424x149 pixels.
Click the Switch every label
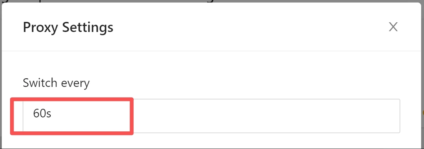point(56,83)
